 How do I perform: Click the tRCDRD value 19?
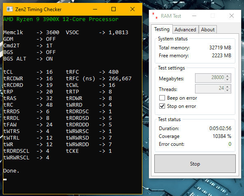click(x=49, y=85)
